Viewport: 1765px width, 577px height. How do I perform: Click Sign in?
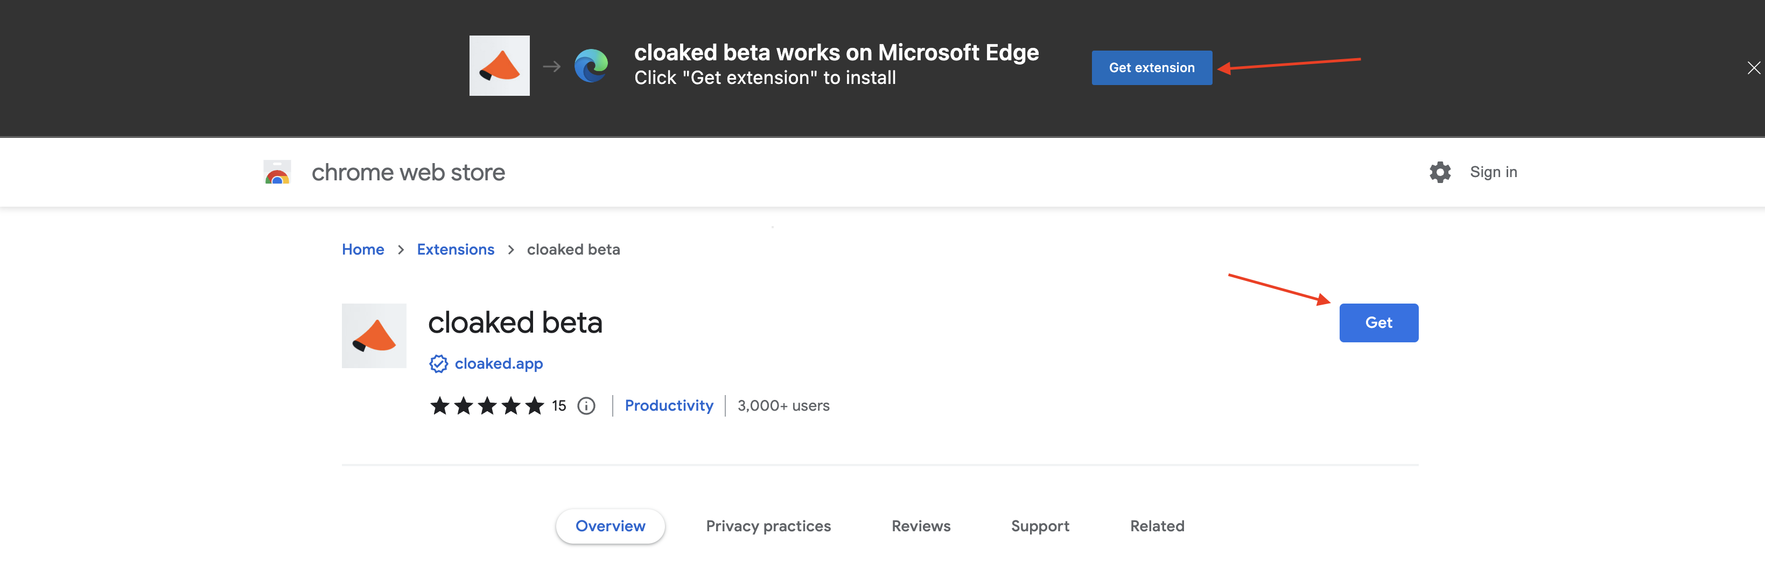coord(1493,172)
